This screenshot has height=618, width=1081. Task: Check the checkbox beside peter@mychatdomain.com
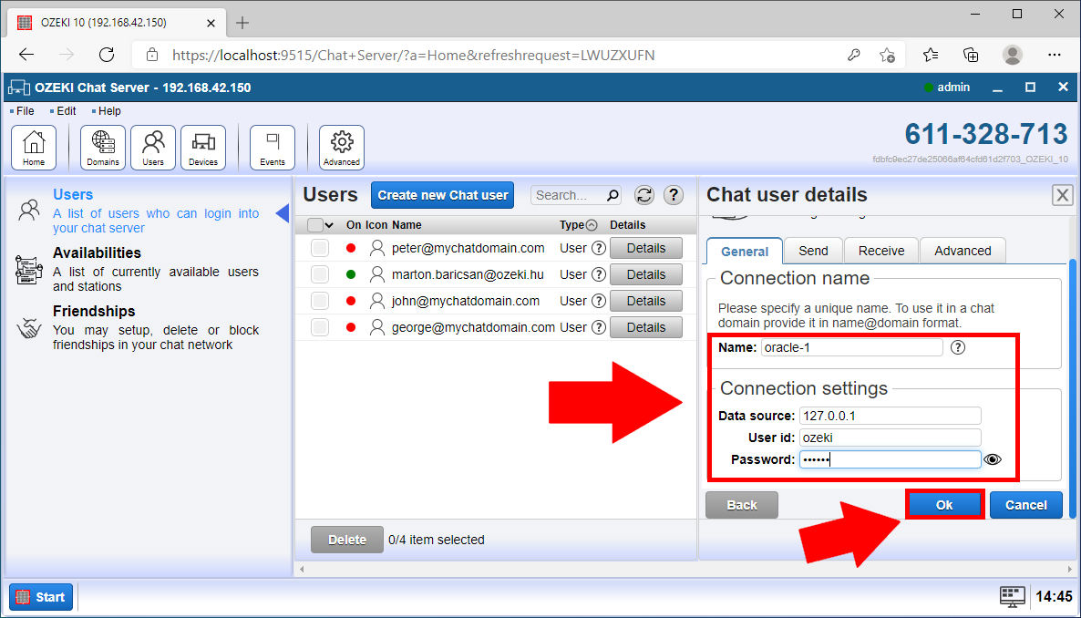(x=319, y=247)
